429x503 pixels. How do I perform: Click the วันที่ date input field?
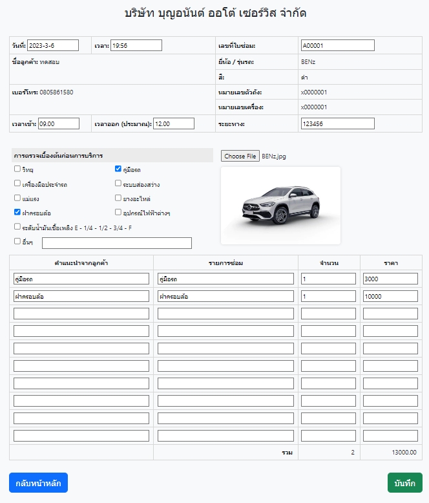[x=53, y=45]
